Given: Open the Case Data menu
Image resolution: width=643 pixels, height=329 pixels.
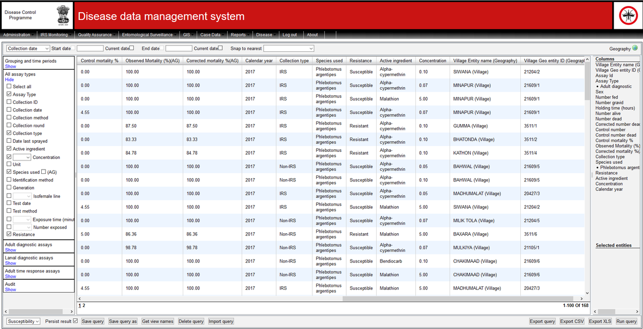Looking at the screenshot, I should (x=212, y=35).
